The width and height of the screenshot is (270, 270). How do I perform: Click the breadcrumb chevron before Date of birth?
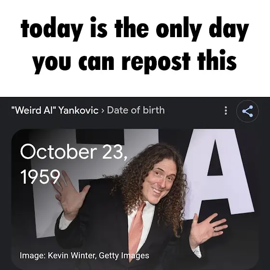pyautogui.click(x=103, y=111)
